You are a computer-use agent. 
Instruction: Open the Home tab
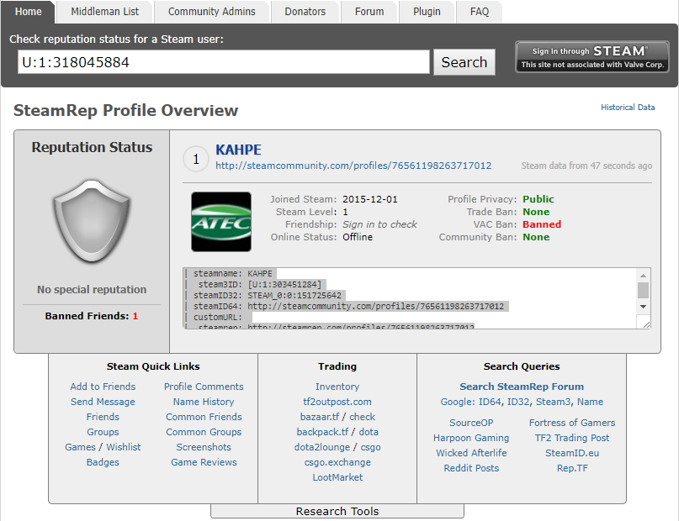[x=28, y=12]
